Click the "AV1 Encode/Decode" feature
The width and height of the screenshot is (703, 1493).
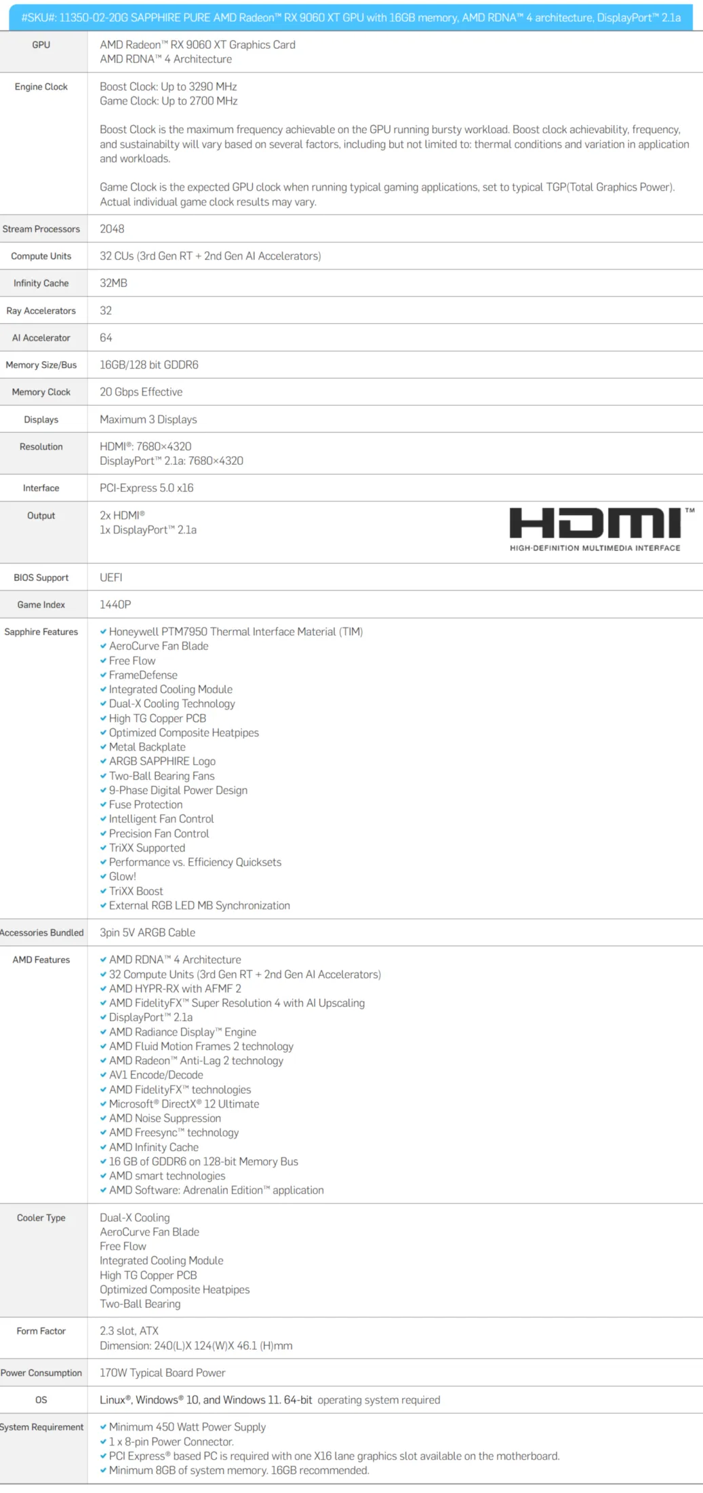click(156, 1075)
